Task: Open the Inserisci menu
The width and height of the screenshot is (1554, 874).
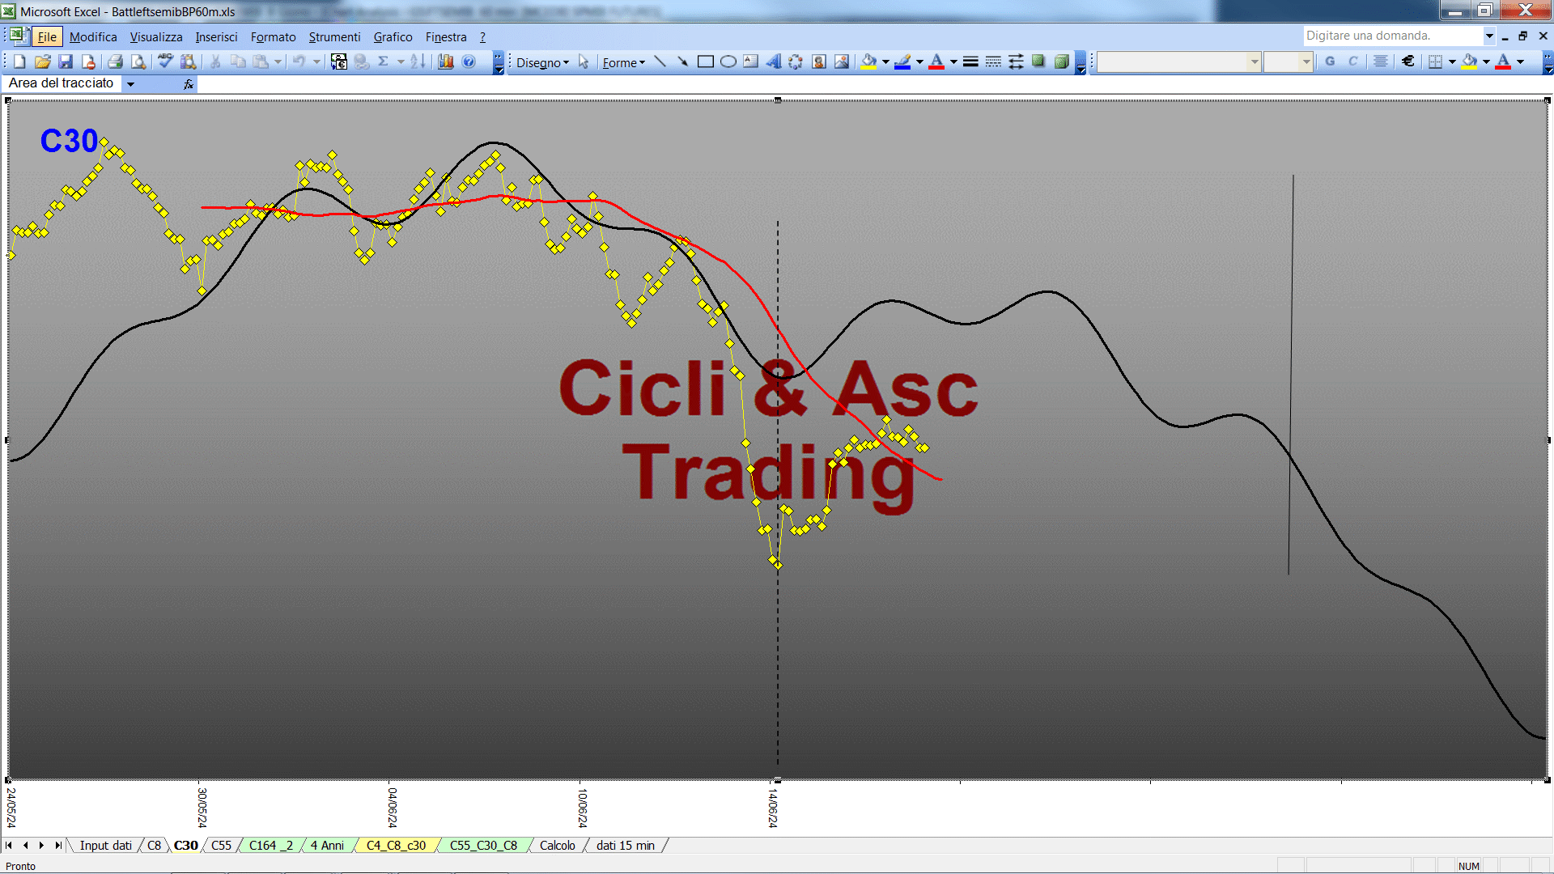Action: click(x=216, y=37)
